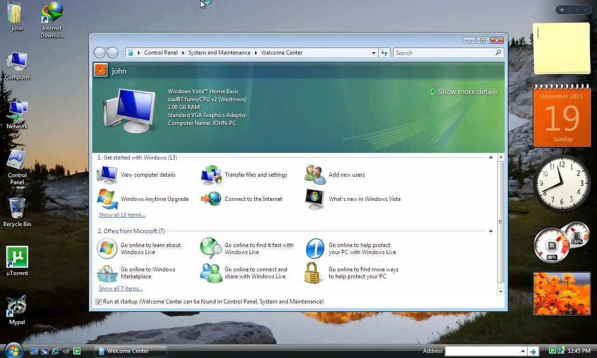Expand the arrow before Control Panel breadcrumb

point(139,53)
